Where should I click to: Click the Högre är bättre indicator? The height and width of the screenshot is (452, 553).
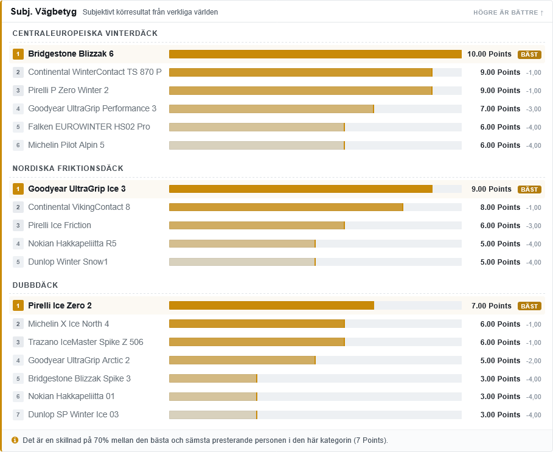click(508, 12)
